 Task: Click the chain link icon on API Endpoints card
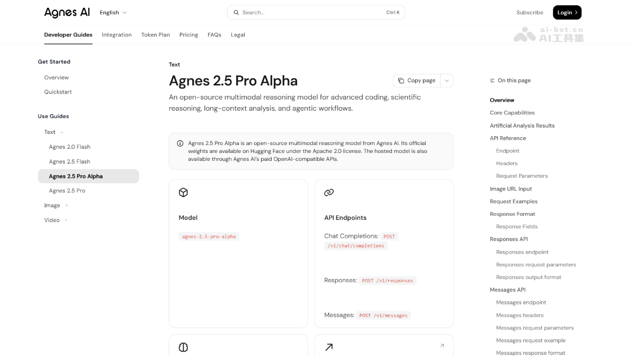[x=329, y=193]
